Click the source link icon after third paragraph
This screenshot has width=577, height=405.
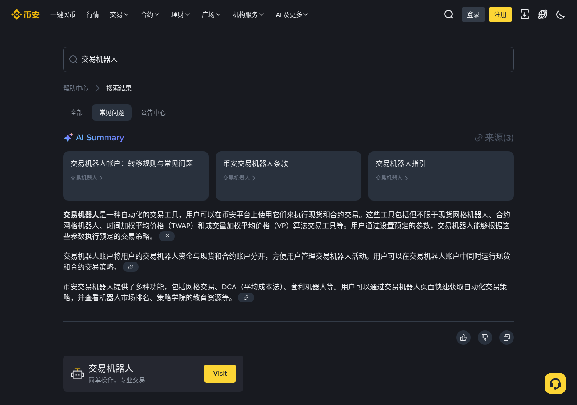pos(246,297)
